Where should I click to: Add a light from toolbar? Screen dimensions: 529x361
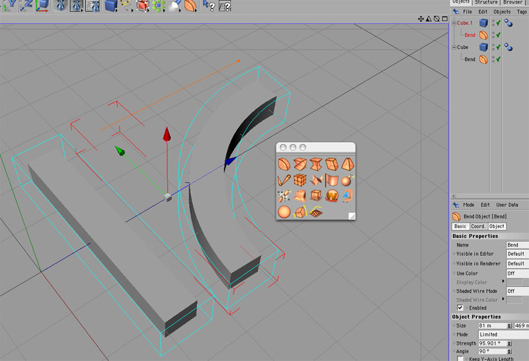click(x=175, y=5)
